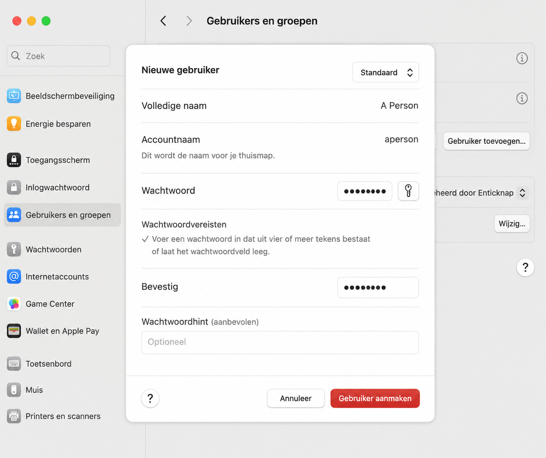546x458 pixels.
Task: Click 'Dit wordt de naam voor je thuismap.' text
Action: click(x=208, y=155)
